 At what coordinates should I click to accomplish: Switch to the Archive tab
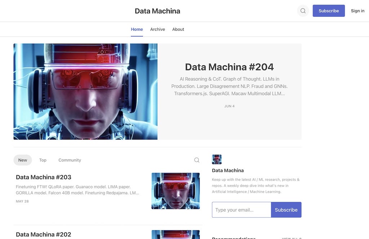pyautogui.click(x=157, y=29)
